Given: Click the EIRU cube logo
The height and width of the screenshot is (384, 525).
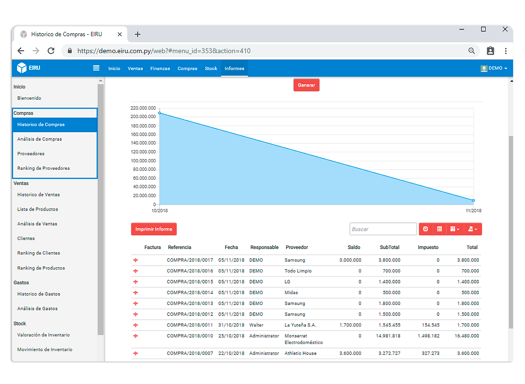Looking at the screenshot, I should click(22, 68).
